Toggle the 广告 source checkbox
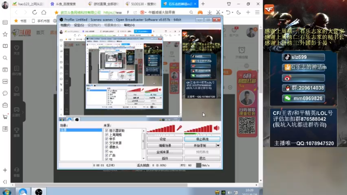The image size is (347, 195). [x=107, y=155]
